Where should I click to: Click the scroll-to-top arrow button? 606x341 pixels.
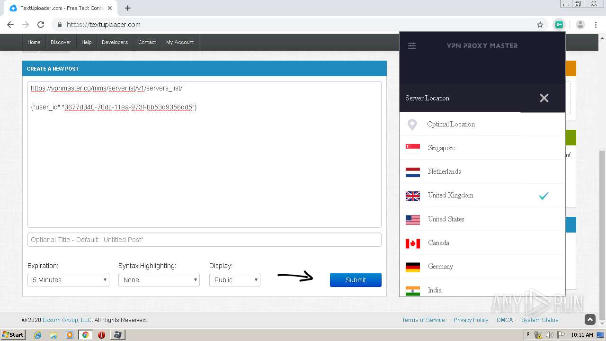tap(590, 320)
